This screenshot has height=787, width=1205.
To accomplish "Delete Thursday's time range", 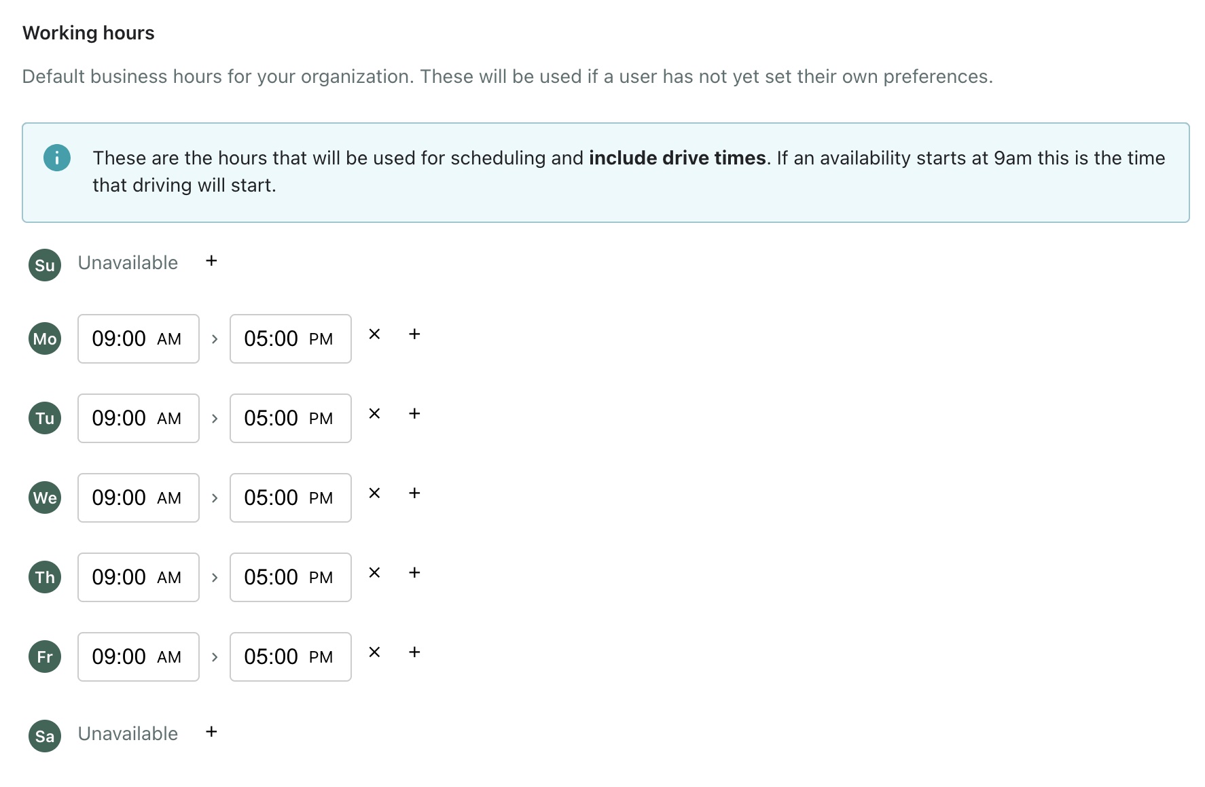I will pyautogui.click(x=374, y=573).
